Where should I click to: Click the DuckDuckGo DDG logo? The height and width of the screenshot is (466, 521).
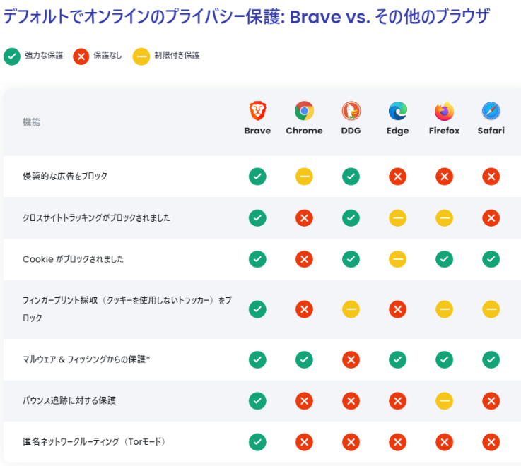(351, 111)
